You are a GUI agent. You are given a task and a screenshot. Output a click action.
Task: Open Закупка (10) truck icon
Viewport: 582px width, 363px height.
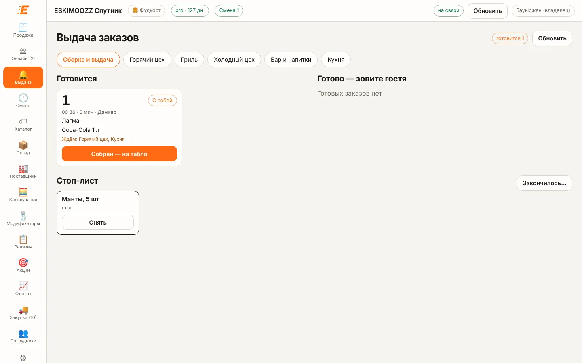(23, 310)
